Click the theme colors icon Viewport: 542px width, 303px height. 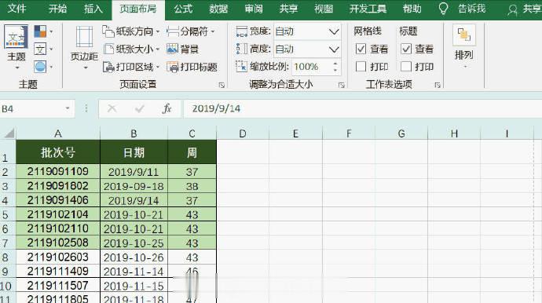click(40, 31)
